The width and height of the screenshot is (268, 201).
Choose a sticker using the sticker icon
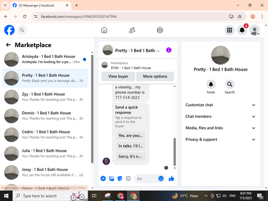(x=120, y=178)
